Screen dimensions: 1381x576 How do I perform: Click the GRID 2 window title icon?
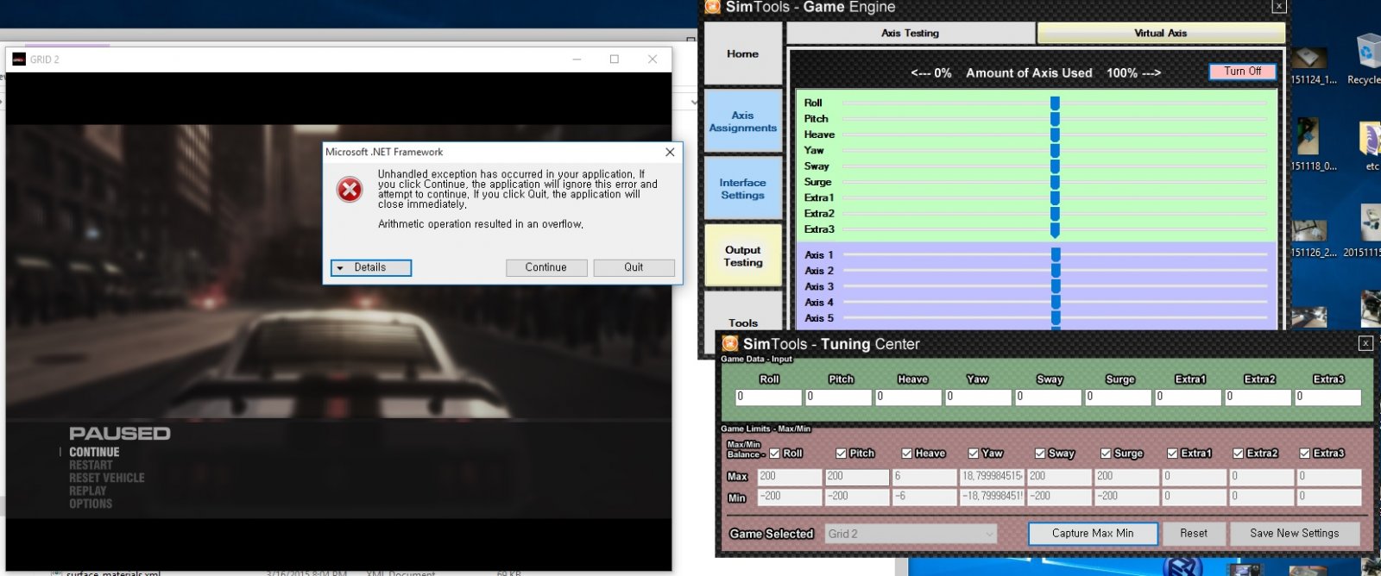(x=19, y=59)
